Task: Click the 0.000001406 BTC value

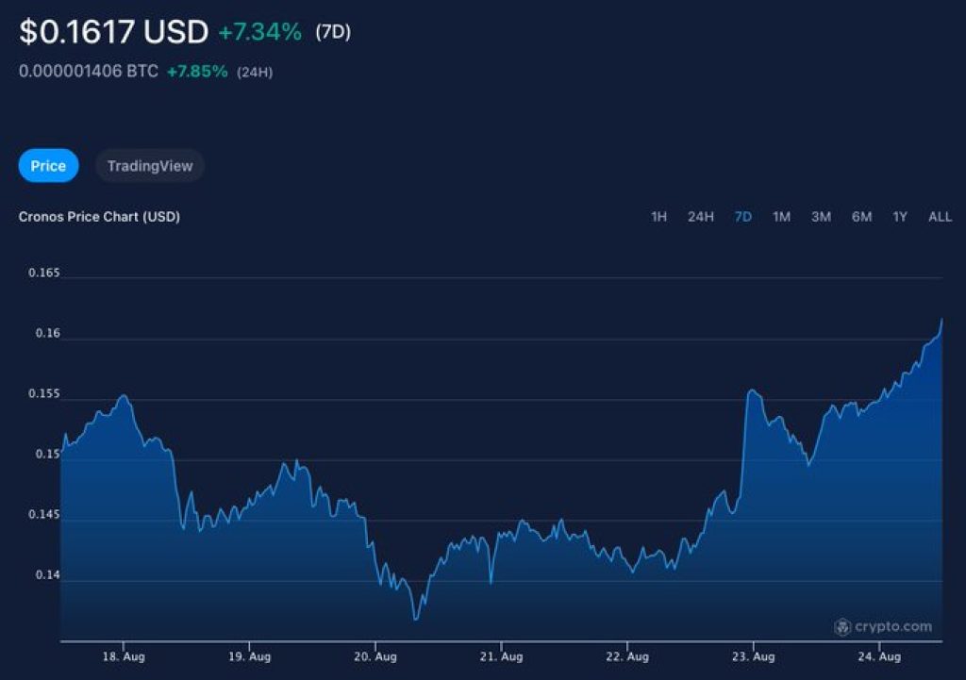Action: pos(88,71)
